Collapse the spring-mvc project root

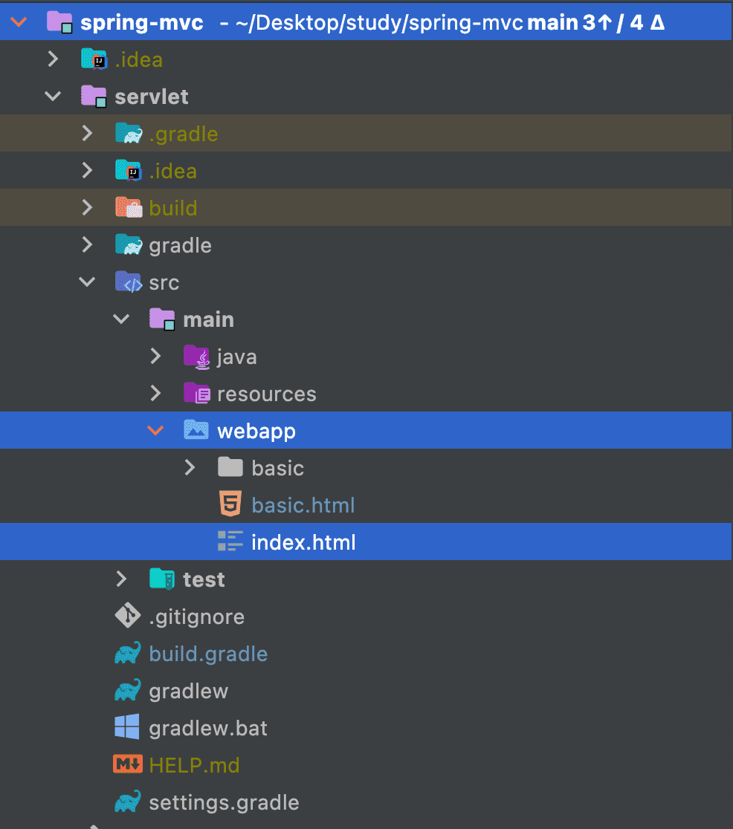click(x=19, y=22)
